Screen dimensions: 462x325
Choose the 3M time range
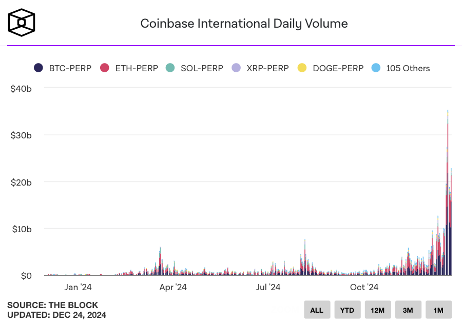pos(408,310)
